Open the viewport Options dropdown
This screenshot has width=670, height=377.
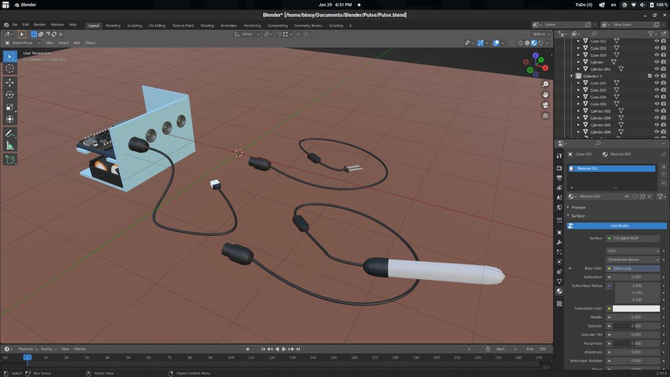coord(541,34)
